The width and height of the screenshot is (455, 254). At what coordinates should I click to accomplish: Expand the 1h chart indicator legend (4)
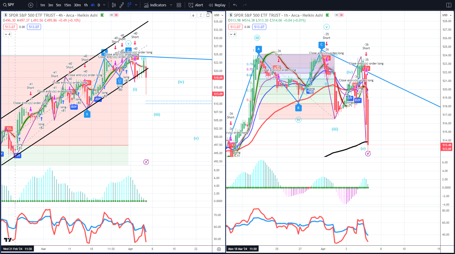[x=233, y=34]
